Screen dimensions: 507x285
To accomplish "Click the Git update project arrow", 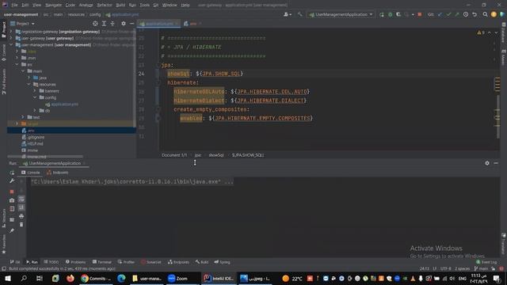I will coord(440,14).
